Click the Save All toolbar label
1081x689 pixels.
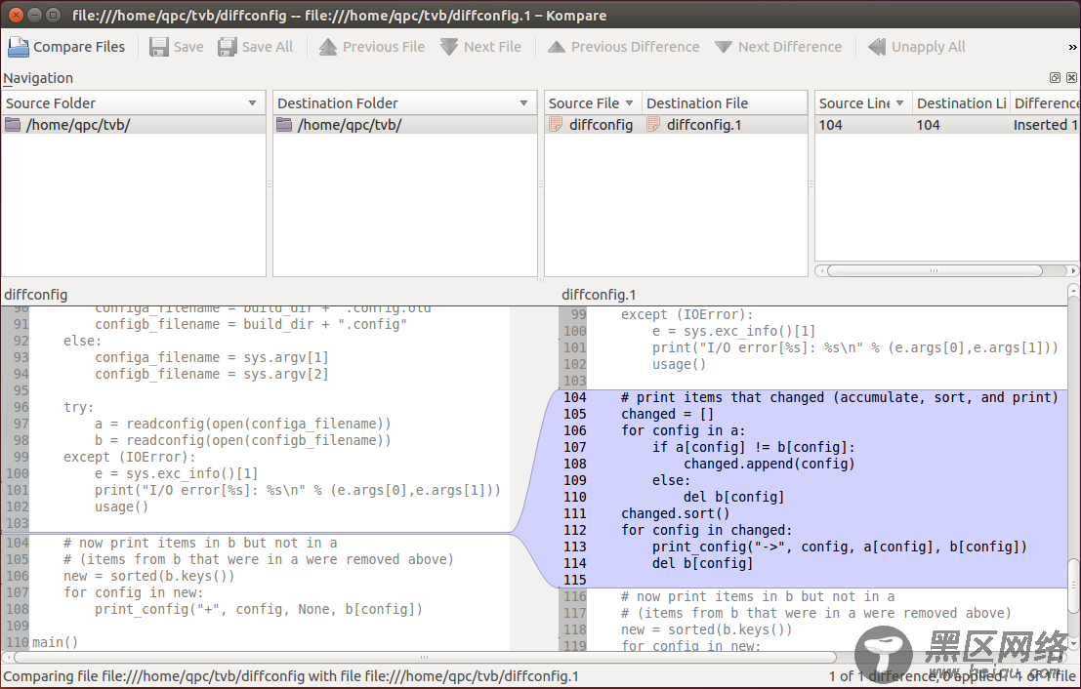click(268, 47)
